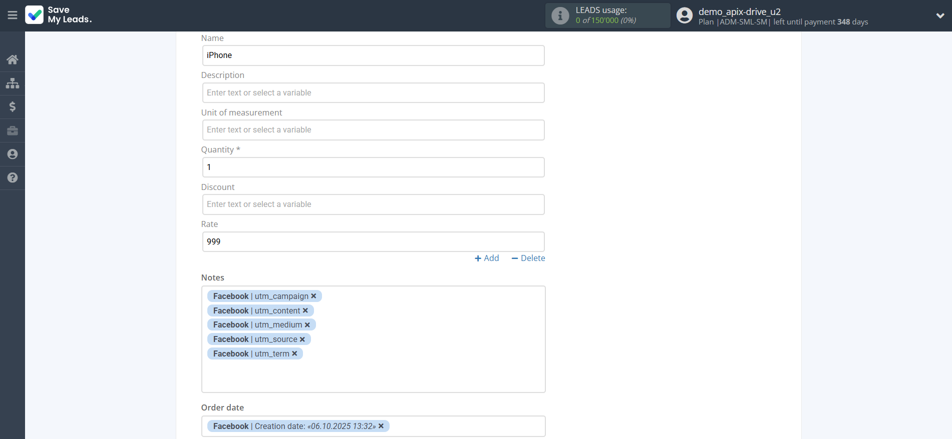Click the Add link under Rate
This screenshot has height=439, width=952.
[487, 258]
